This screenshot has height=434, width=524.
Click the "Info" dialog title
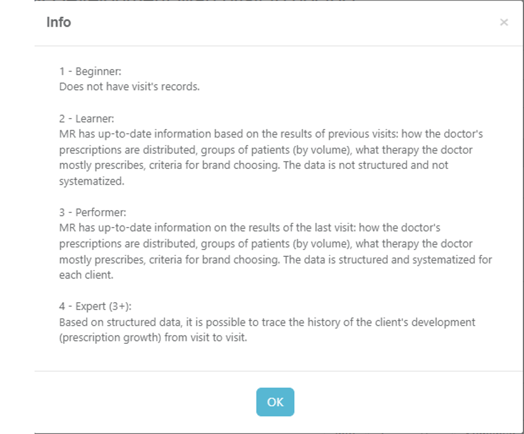59,22
